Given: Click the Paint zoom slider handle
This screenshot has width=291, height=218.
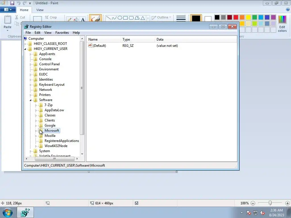Looking at the screenshot, I should click(x=270, y=203).
